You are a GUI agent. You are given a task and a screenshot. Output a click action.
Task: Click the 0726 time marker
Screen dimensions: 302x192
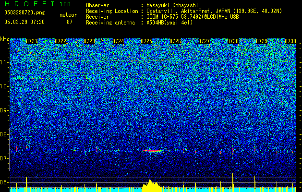pyautogui.click(x=175, y=41)
